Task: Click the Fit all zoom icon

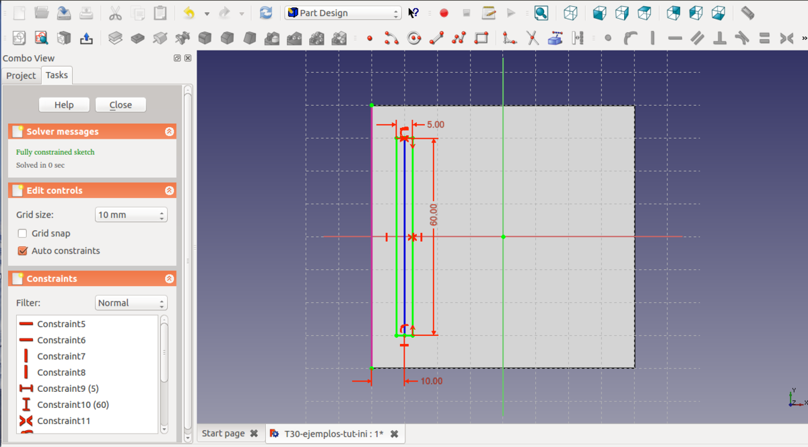Action: point(541,13)
